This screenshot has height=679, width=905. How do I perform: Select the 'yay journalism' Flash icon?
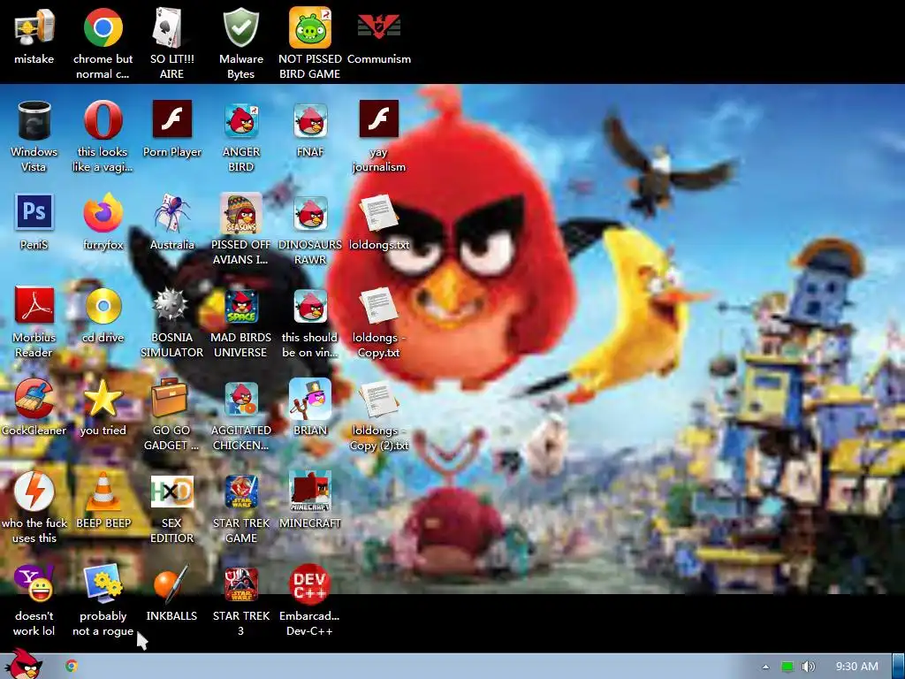point(378,119)
